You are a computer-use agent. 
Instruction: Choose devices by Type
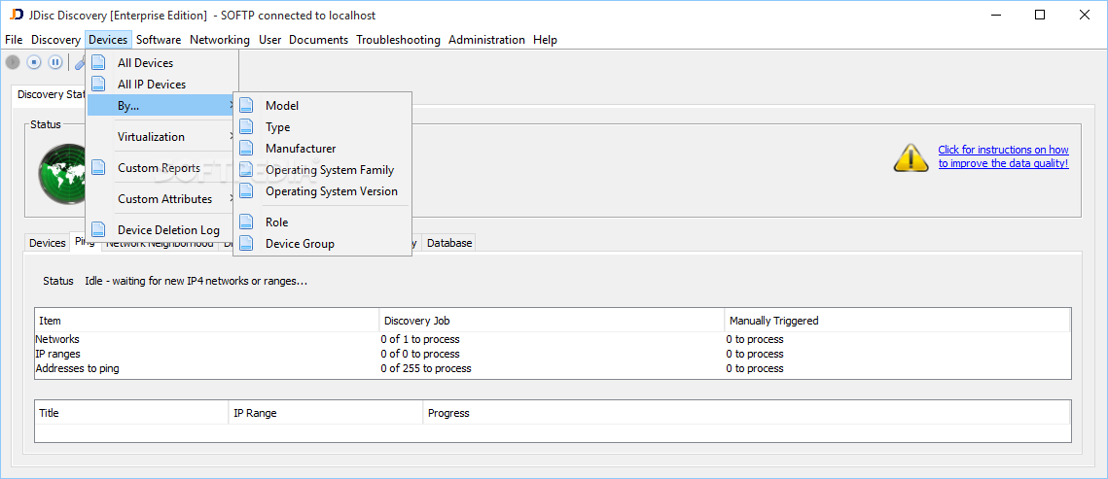(322, 127)
